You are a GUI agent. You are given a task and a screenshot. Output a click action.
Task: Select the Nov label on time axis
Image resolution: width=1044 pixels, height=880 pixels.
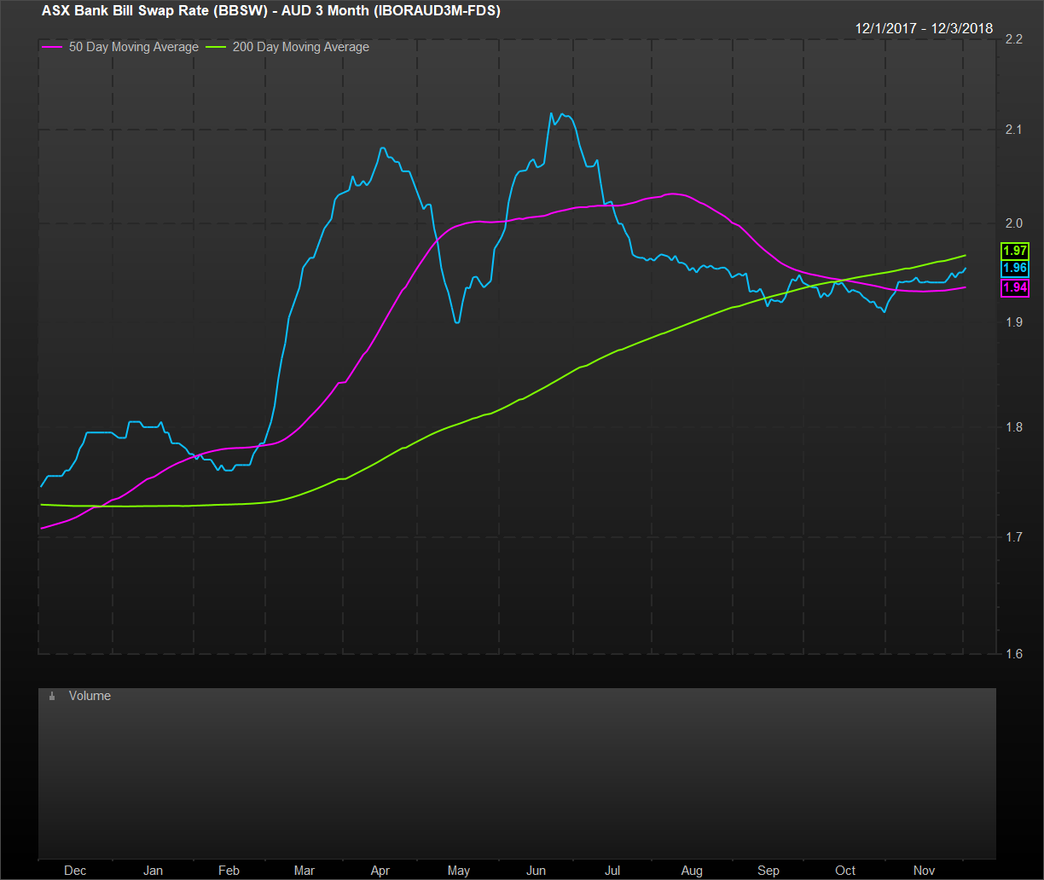pos(925,870)
